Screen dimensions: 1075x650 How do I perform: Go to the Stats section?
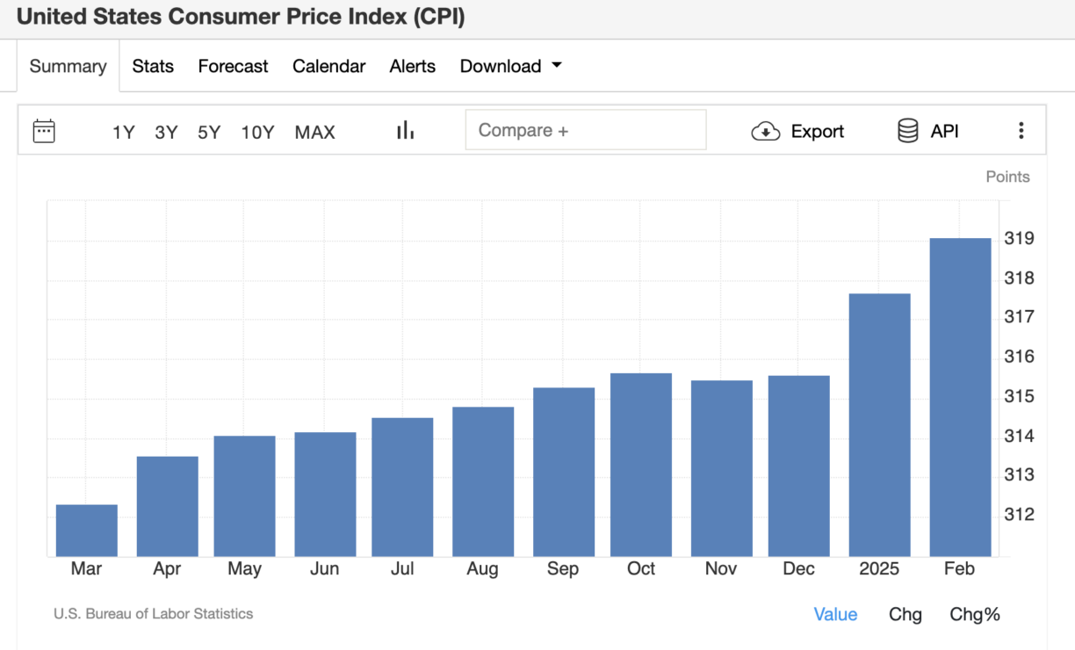153,66
